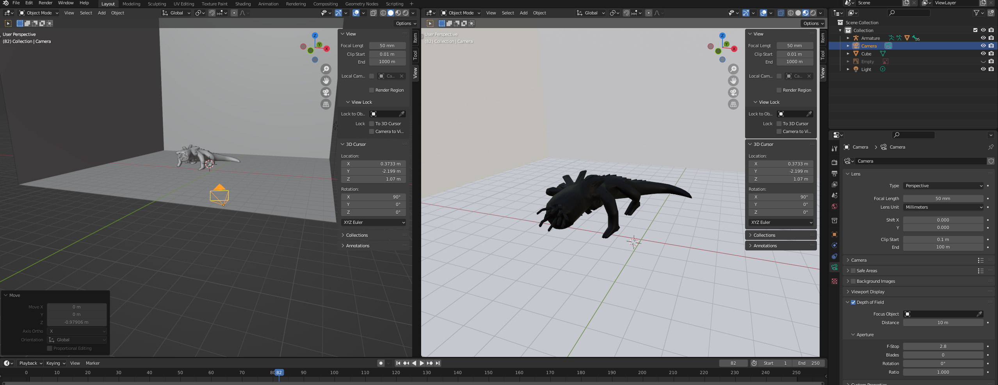The width and height of the screenshot is (998, 385).
Task: Click the frame 82 playhead marker
Action: tap(279, 373)
